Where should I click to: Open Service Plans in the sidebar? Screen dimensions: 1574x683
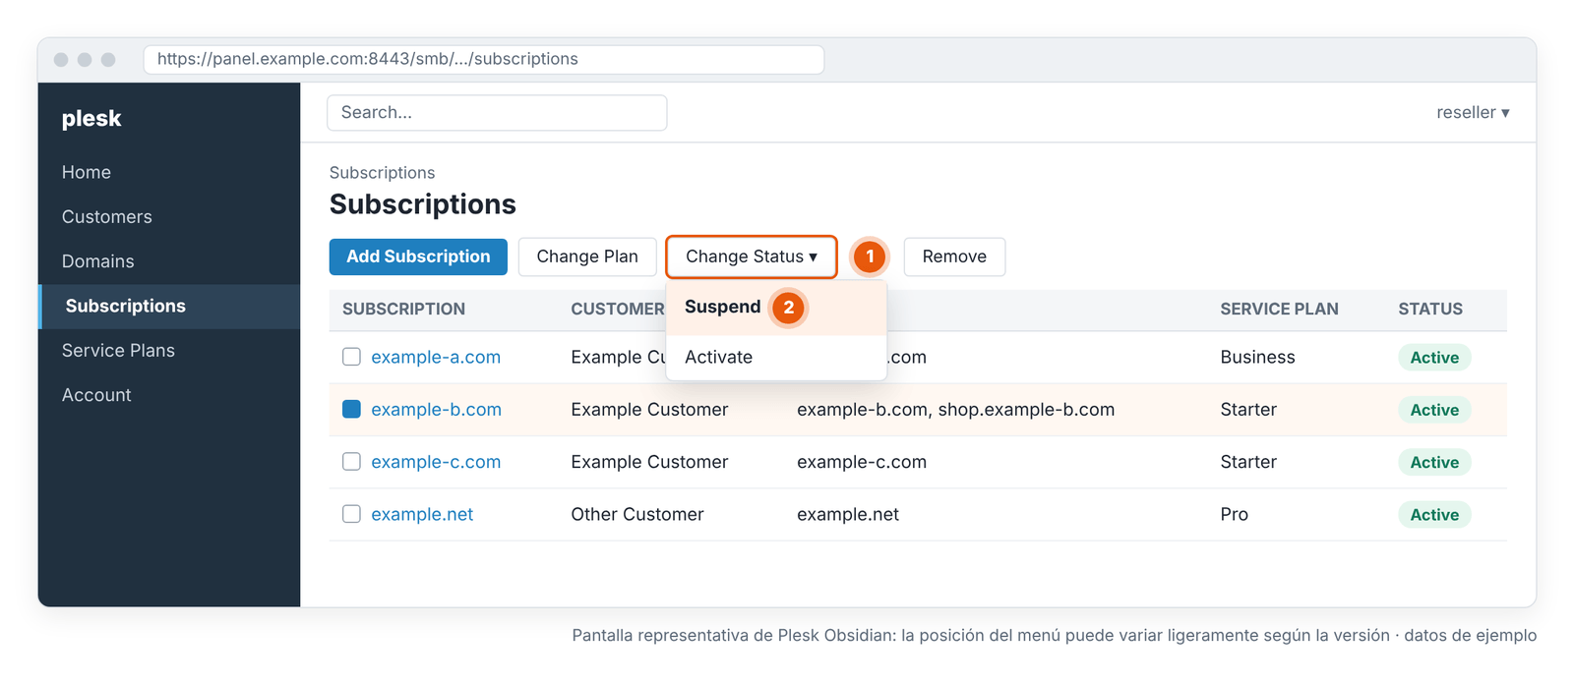[x=118, y=351]
